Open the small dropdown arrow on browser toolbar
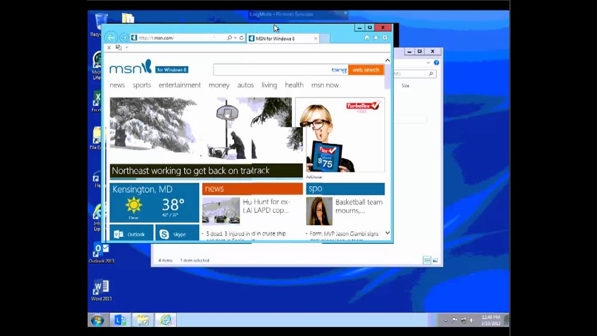The height and width of the screenshot is (336, 597). point(126,48)
